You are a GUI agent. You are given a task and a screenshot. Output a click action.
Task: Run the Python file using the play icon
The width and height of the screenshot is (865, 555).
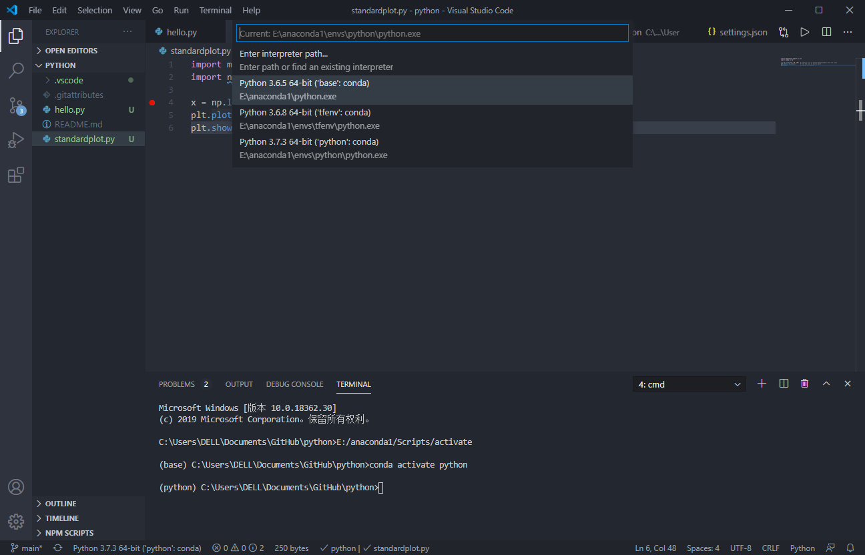[804, 31]
